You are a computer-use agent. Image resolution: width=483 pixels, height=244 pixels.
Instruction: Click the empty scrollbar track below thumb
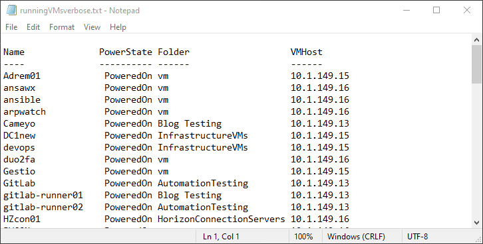476,151
